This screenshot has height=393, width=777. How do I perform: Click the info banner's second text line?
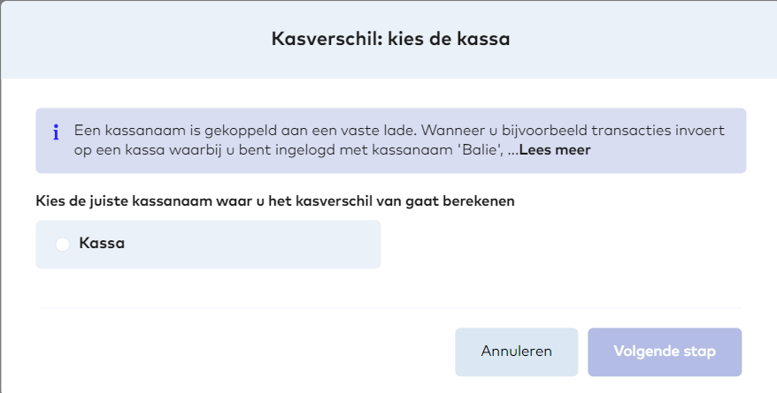coord(292,150)
